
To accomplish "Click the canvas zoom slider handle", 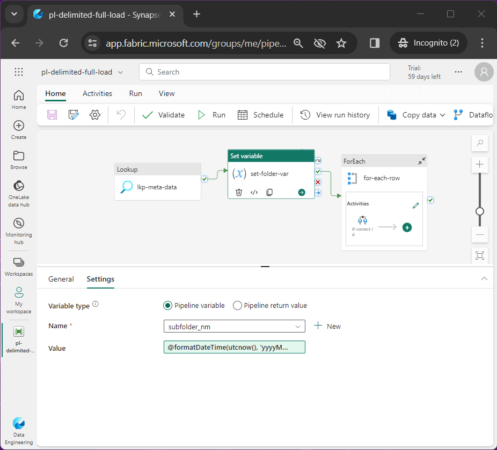I will click(x=480, y=211).
